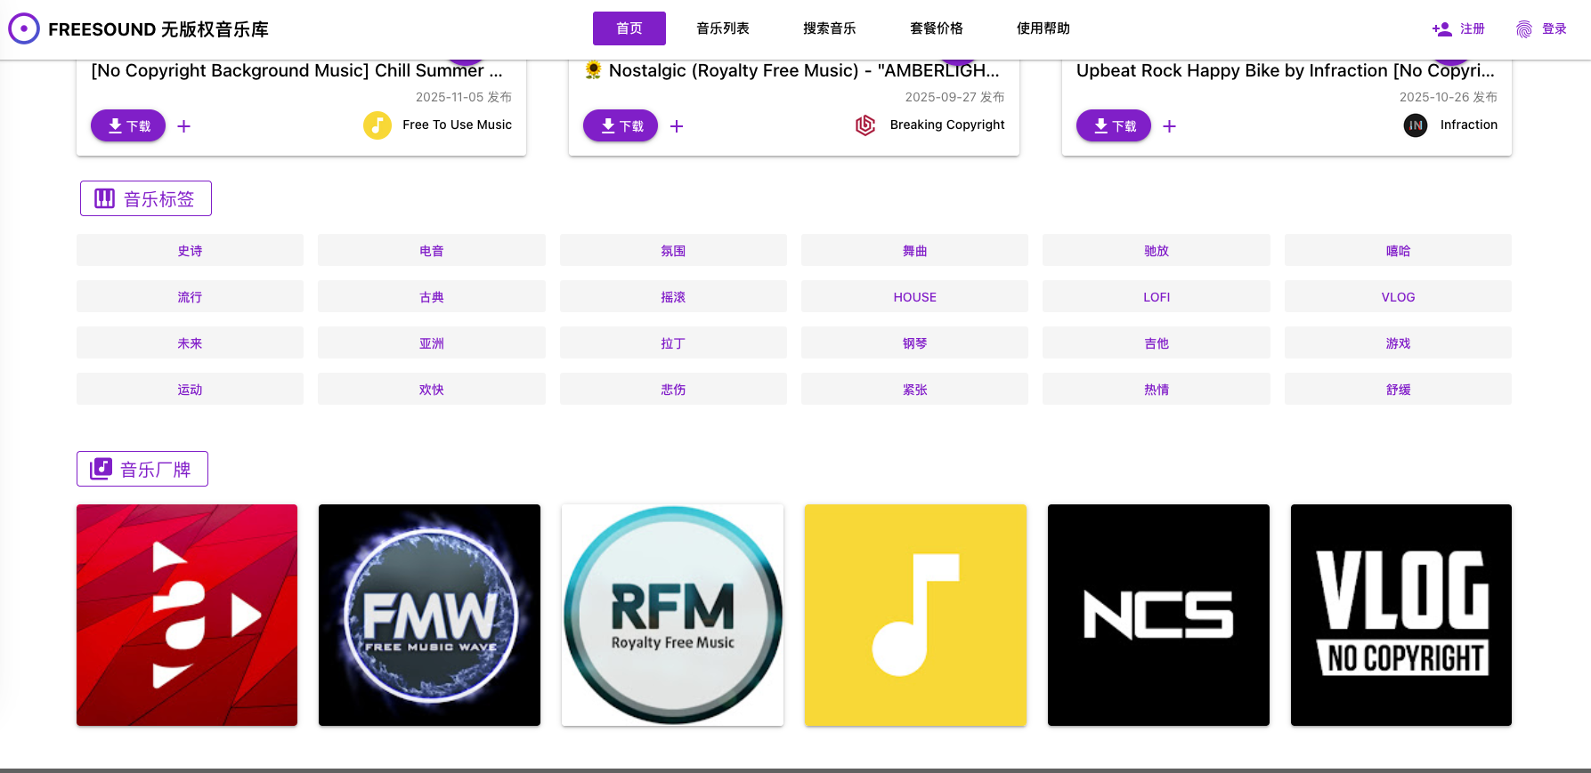
Task: Select the 紧张 tag
Action: (914, 389)
